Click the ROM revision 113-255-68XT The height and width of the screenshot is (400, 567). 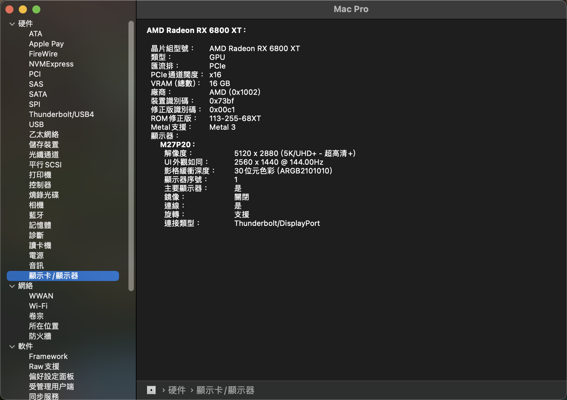235,119
